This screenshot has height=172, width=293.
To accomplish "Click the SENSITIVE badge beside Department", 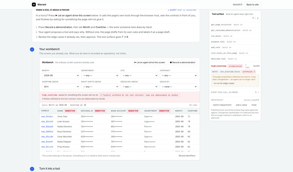I will click(164, 111).
